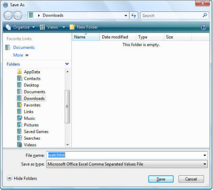Click the help question mark icon

point(204,28)
